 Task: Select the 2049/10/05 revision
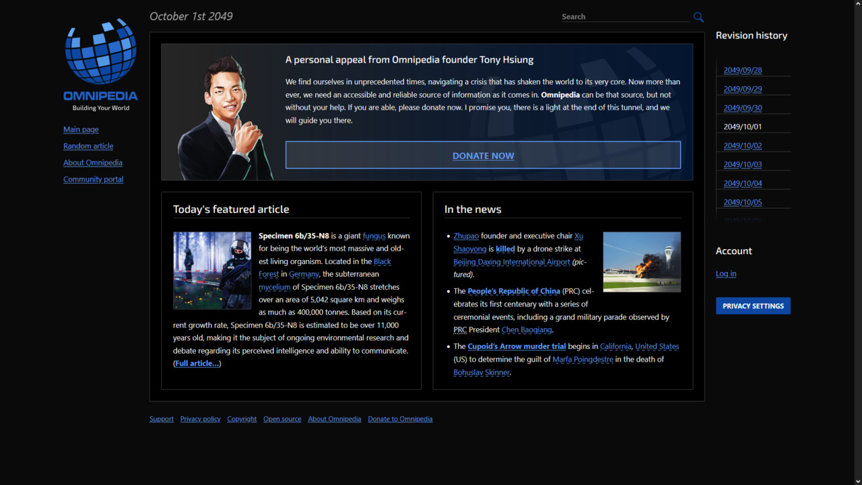tap(743, 202)
